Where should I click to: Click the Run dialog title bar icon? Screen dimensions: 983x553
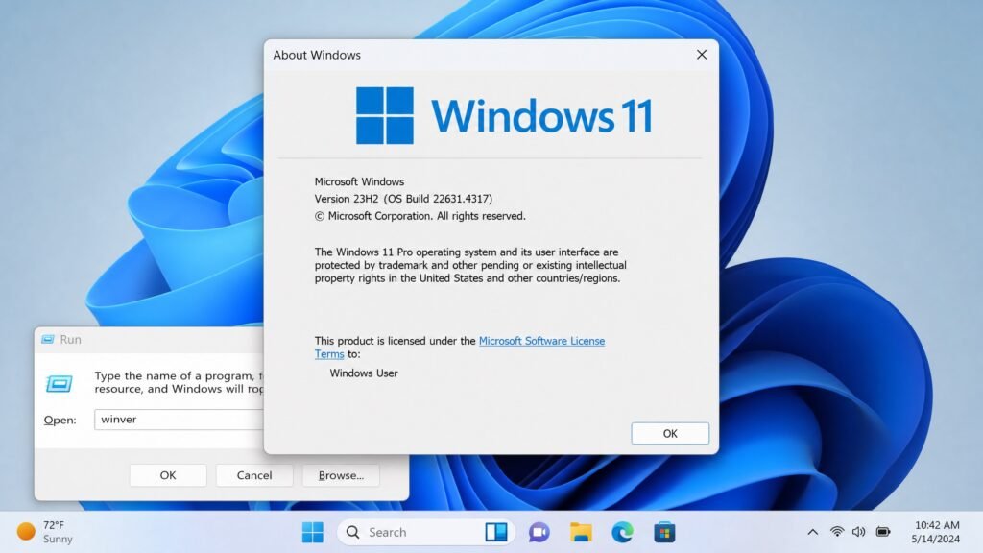(x=48, y=339)
